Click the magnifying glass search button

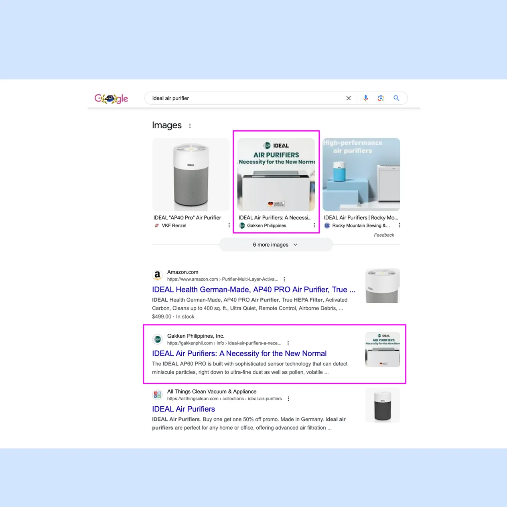[396, 98]
